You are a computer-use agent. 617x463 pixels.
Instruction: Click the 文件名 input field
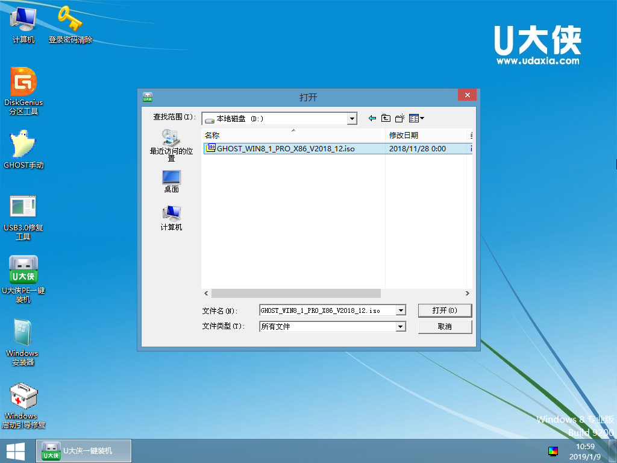328,310
